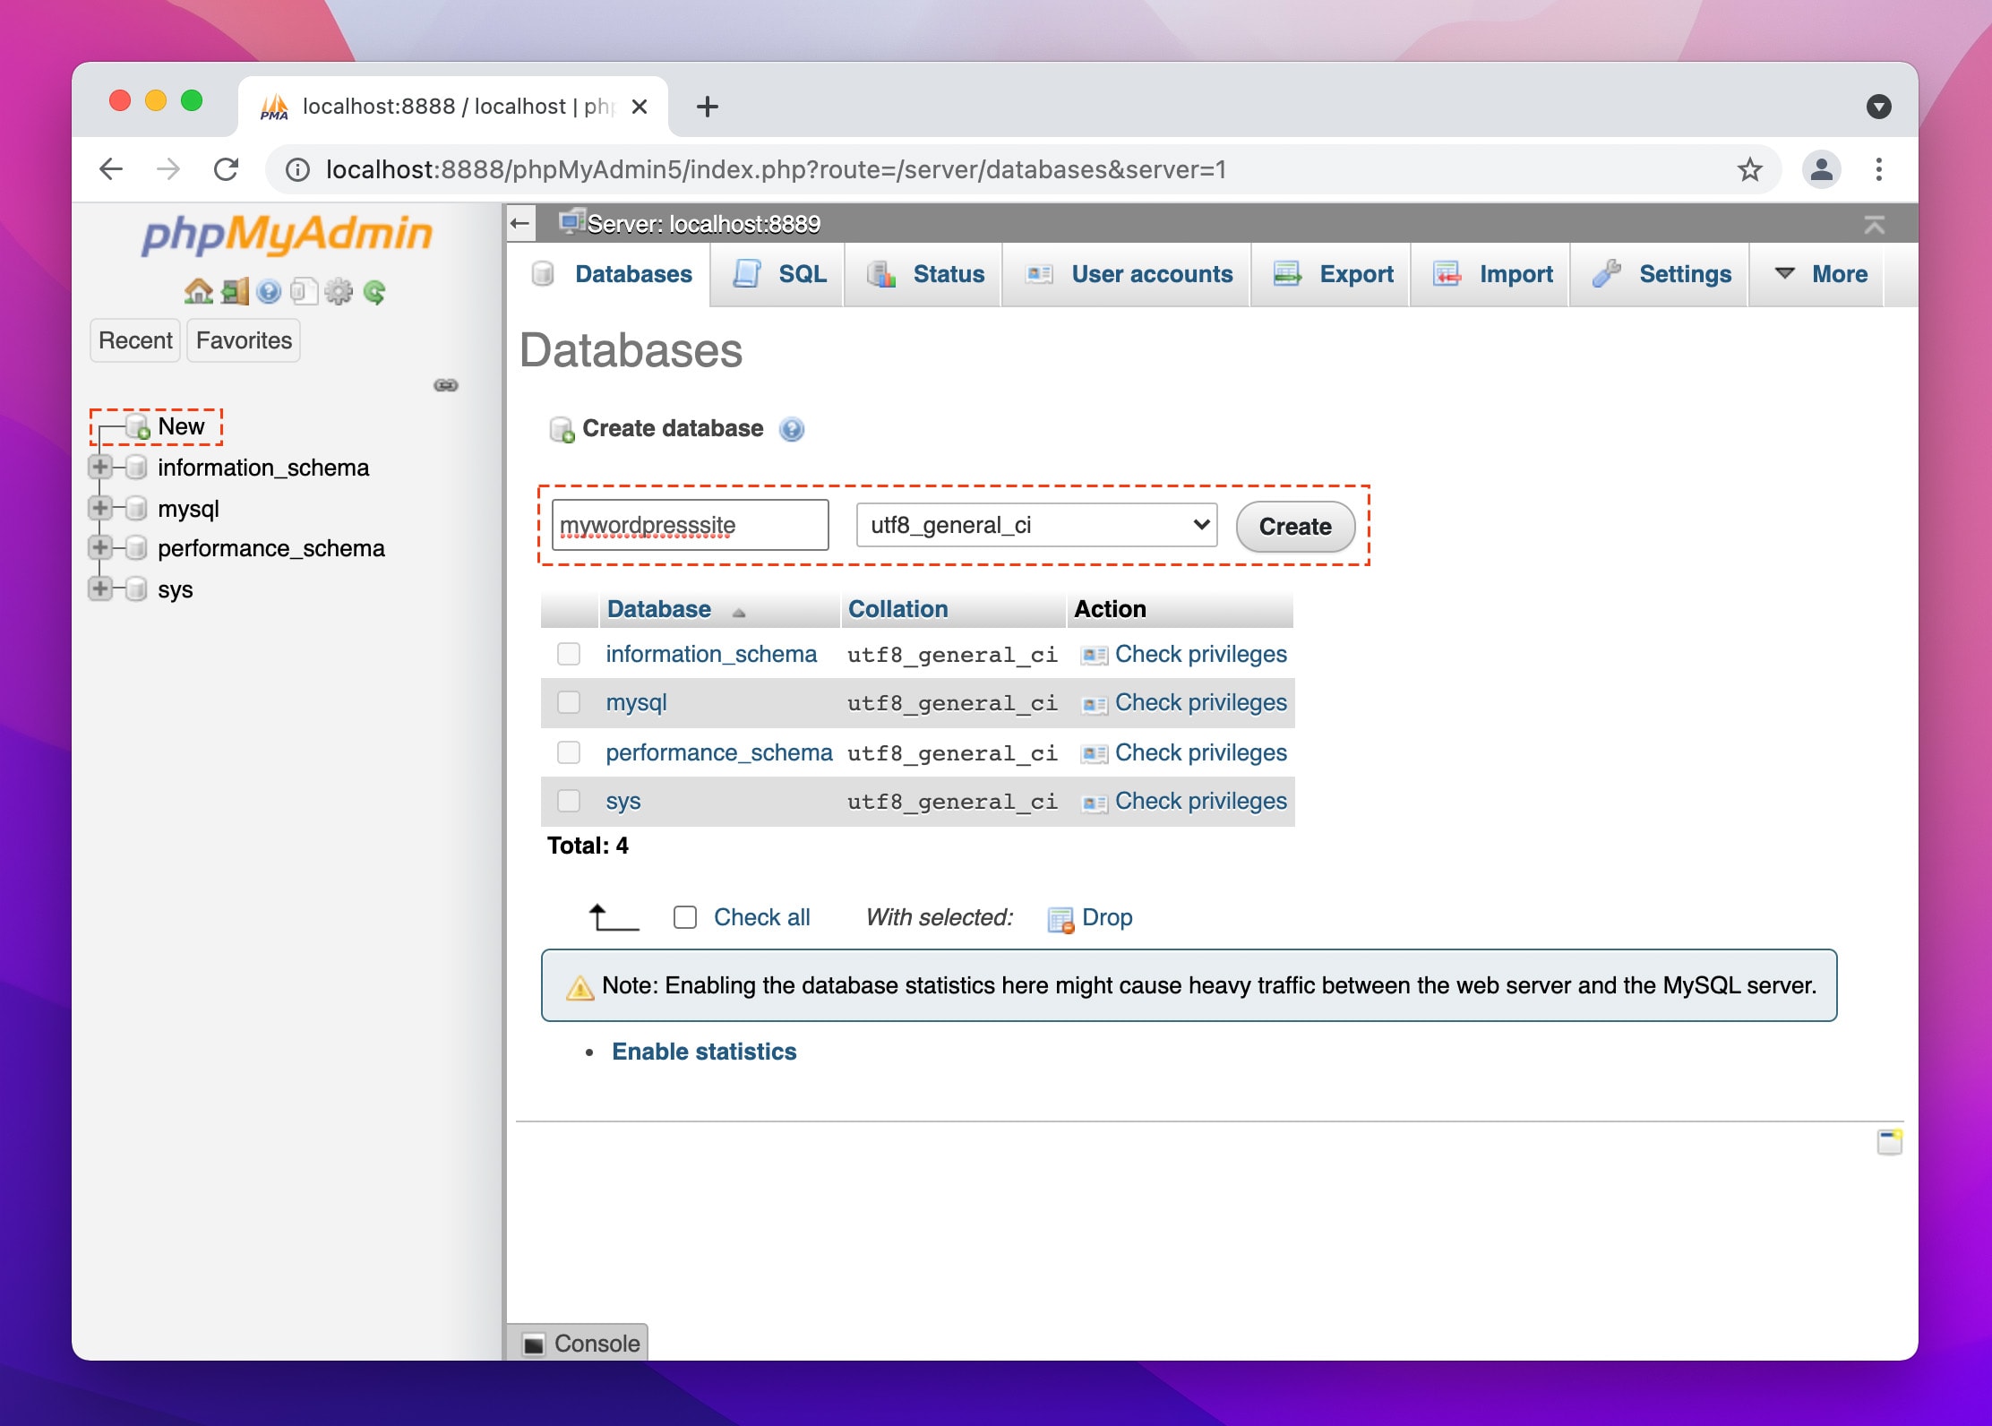Check the sys database row checkbox
The height and width of the screenshot is (1426, 1992).
[x=569, y=801]
